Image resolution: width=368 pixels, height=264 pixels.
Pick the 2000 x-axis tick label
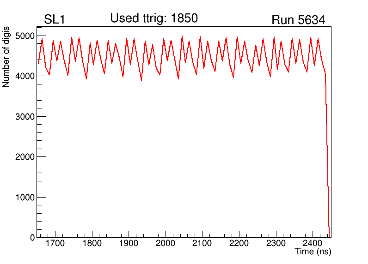click(166, 243)
